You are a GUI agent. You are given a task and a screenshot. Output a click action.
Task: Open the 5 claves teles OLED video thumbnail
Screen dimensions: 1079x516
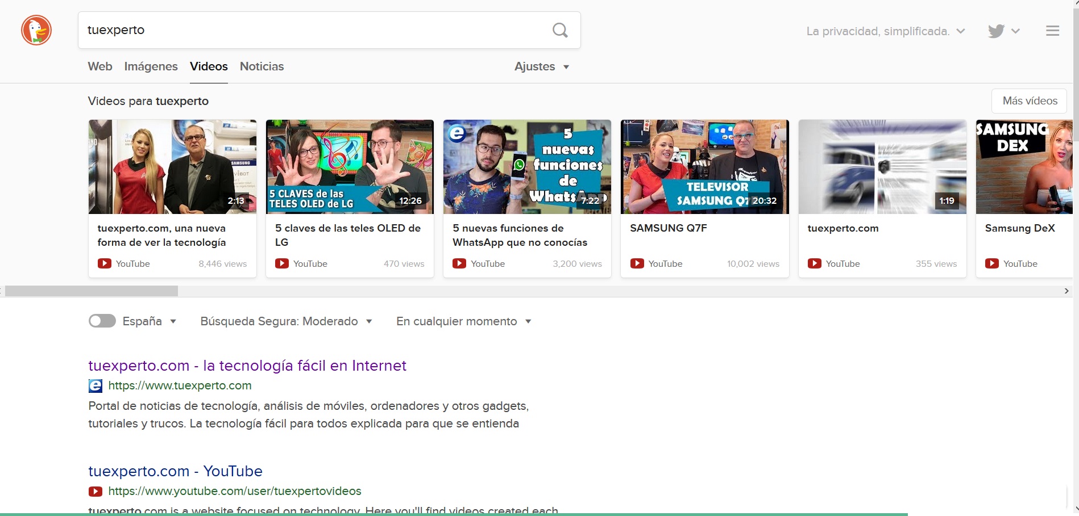[x=350, y=166]
